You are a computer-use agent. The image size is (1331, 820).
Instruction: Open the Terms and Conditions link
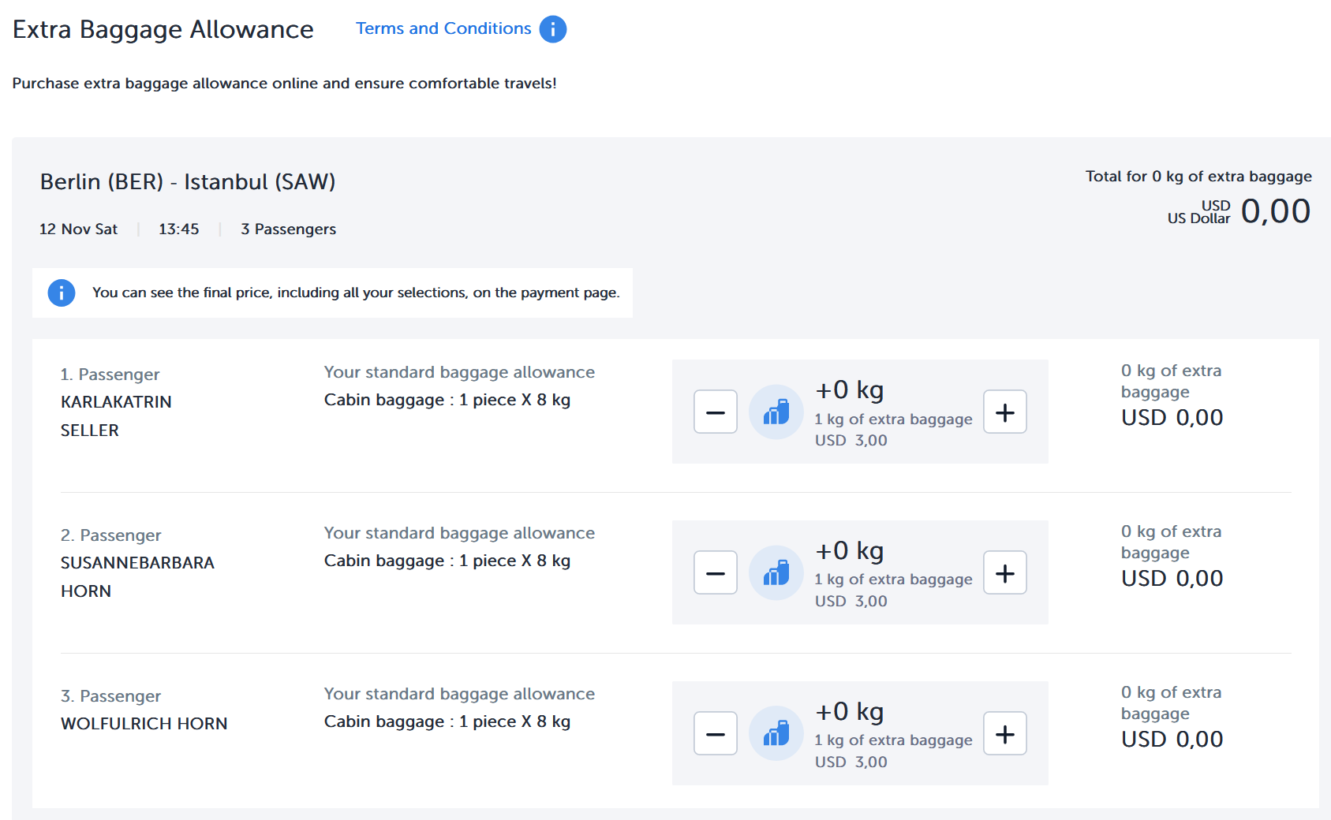443,28
